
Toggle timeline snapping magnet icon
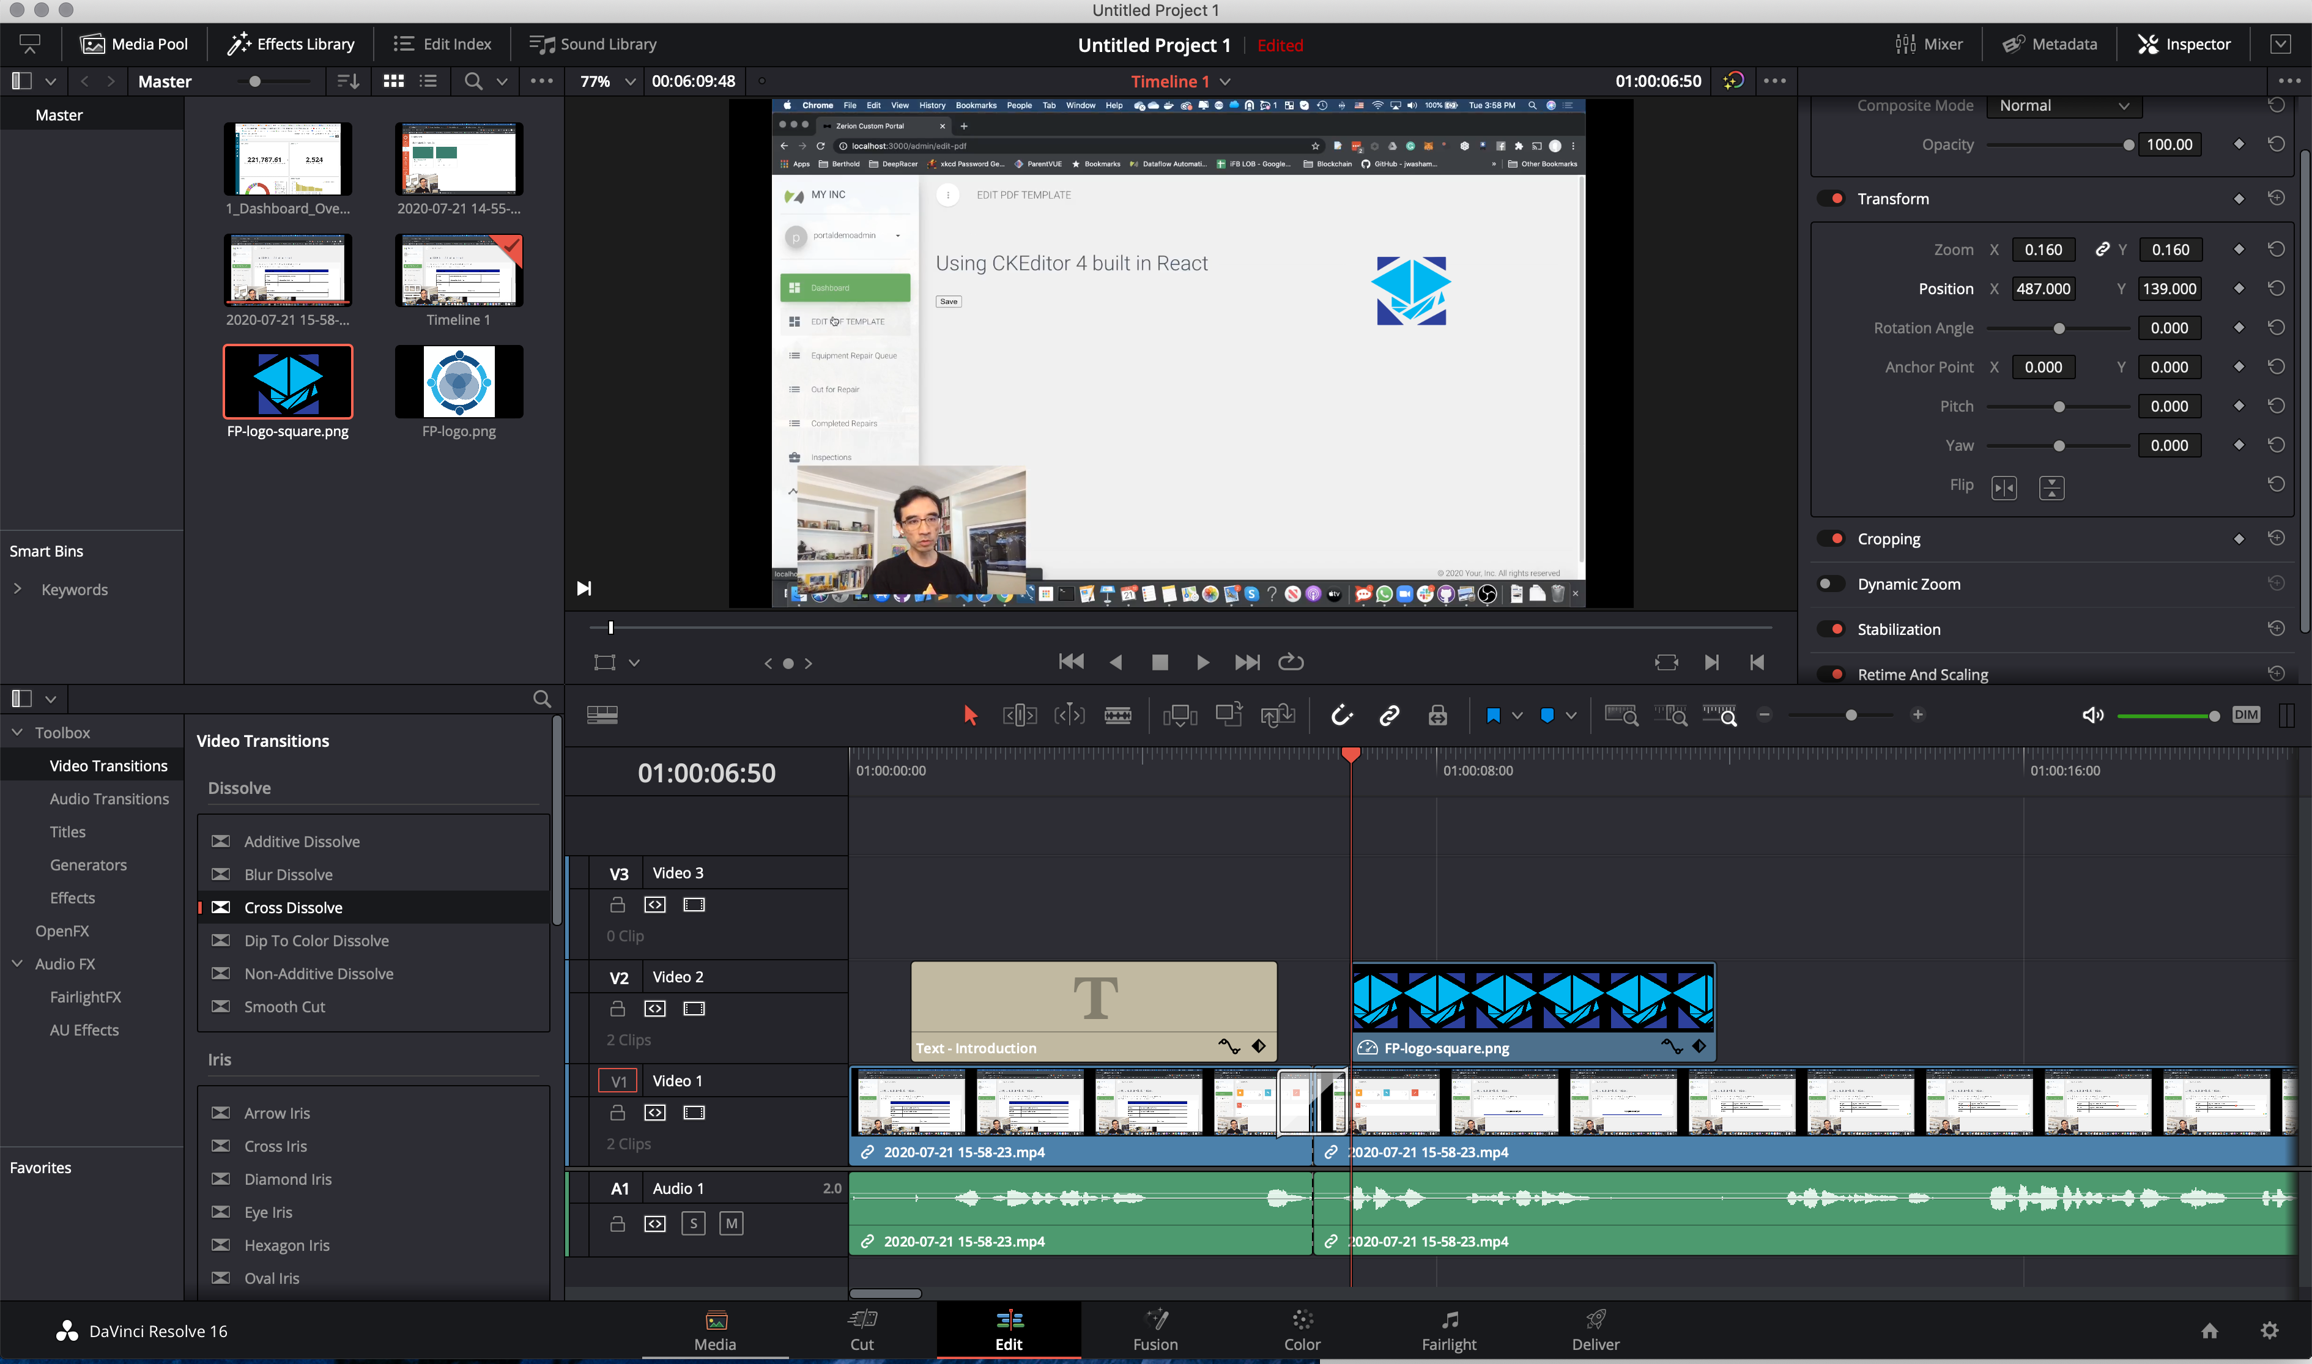[1341, 715]
